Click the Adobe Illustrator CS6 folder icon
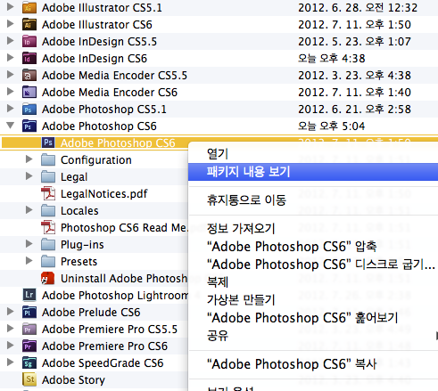The image size is (438, 391). [x=29, y=24]
